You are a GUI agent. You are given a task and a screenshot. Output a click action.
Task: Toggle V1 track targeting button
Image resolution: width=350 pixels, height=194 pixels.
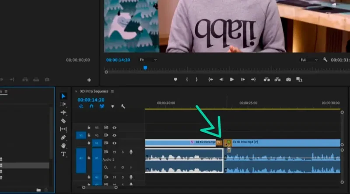(97, 143)
